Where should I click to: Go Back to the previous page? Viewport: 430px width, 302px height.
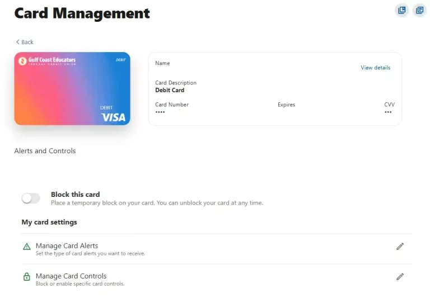click(25, 42)
